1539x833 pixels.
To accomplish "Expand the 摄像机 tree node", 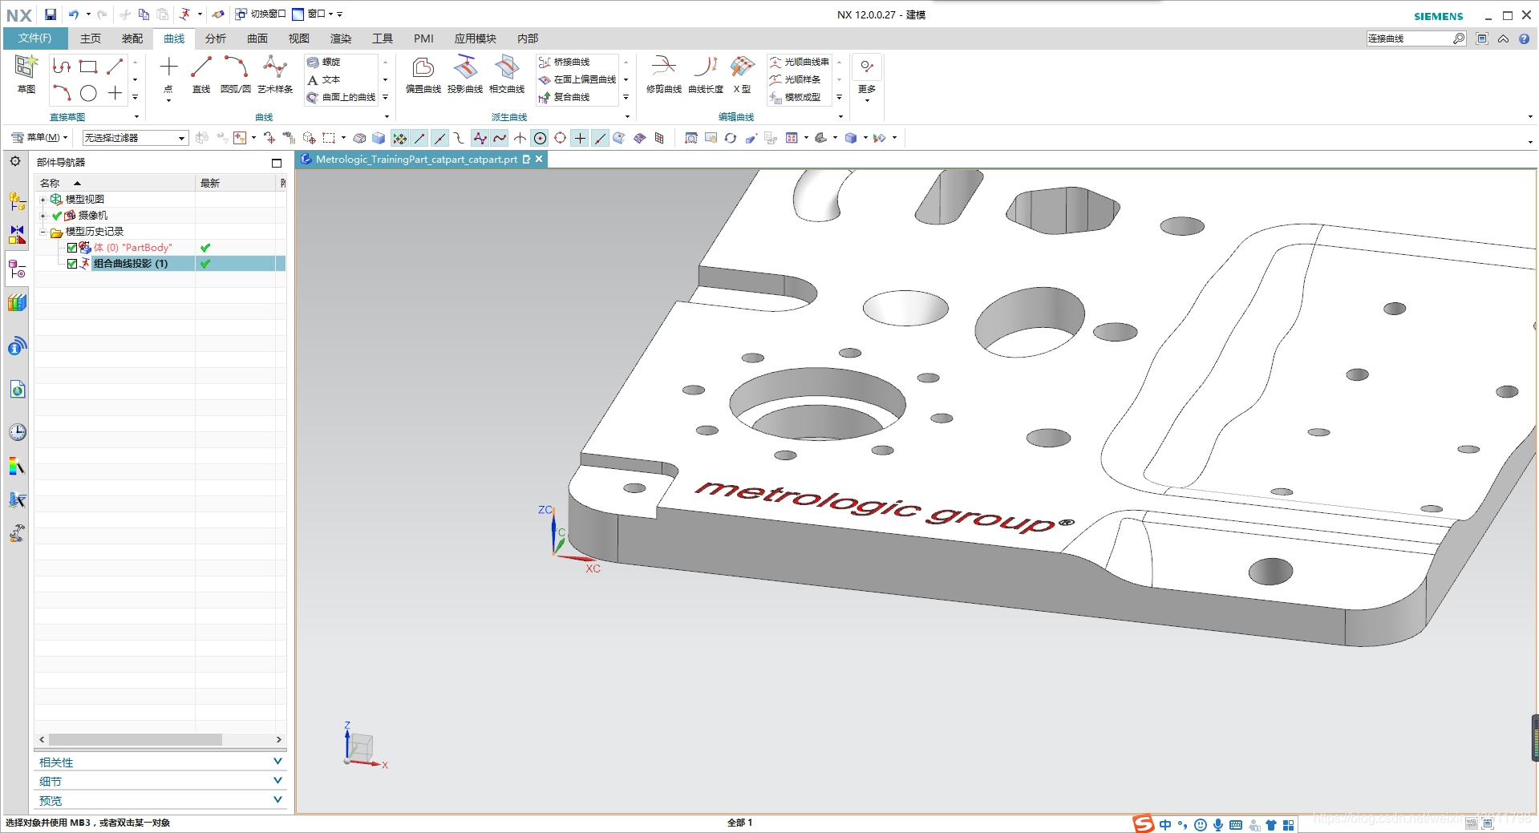I will tap(43, 216).
